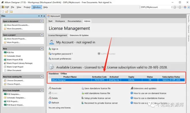The image size is (190, 113).
Task: Click the open document toolbar icon
Action: 7,11
